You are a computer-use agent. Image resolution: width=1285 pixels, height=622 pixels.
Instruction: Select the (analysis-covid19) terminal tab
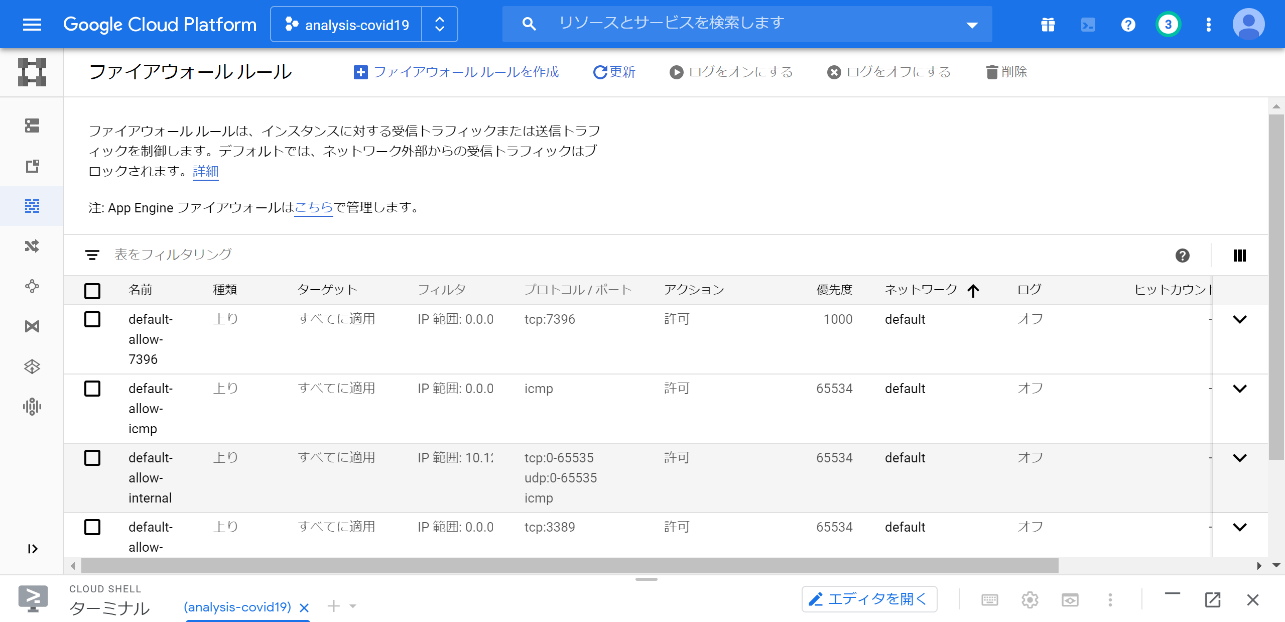tap(237, 607)
